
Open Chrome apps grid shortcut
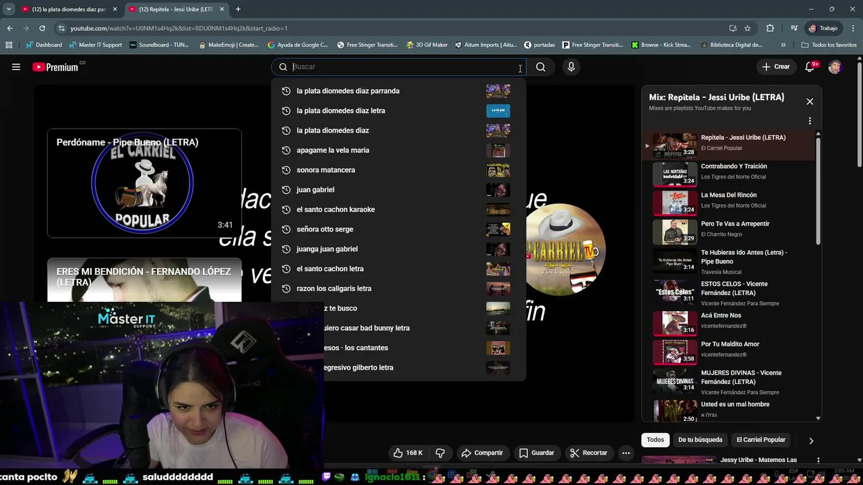[x=9, y=45]
